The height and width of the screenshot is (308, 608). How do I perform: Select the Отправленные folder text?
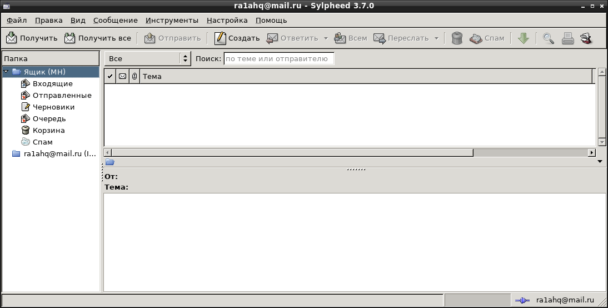click(x=62, y=96)
